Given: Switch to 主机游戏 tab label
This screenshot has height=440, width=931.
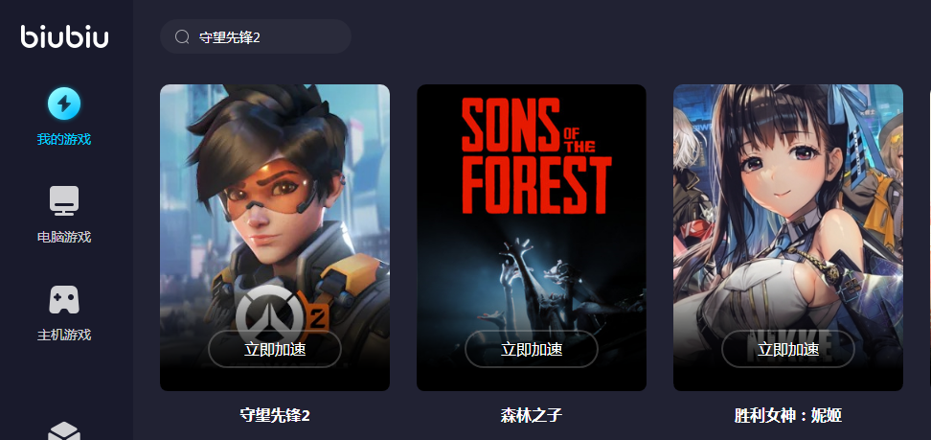Looking at the screenshot, I should [64, 335].
